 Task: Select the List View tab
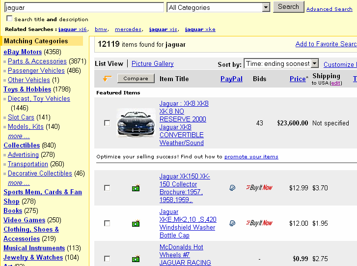click(109, 63)
